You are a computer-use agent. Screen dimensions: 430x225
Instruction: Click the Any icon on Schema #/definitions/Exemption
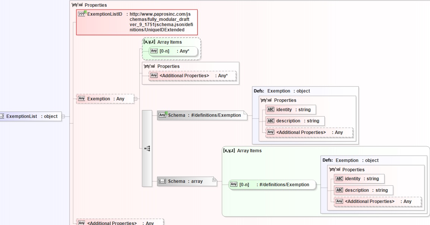162,115
